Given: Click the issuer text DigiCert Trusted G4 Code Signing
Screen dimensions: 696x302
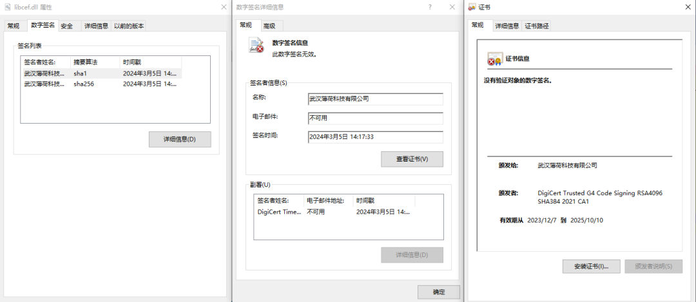Looking at the screenshot, I should coord(600,197).
